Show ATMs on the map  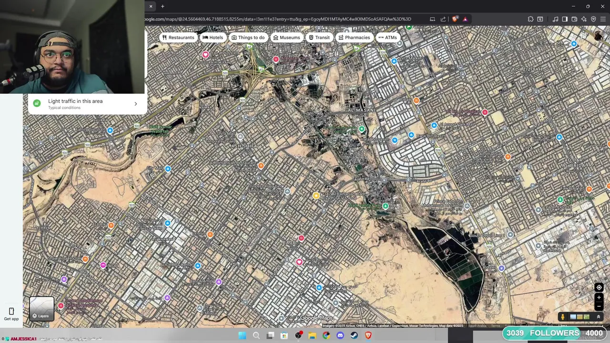(x=387, y=37)
